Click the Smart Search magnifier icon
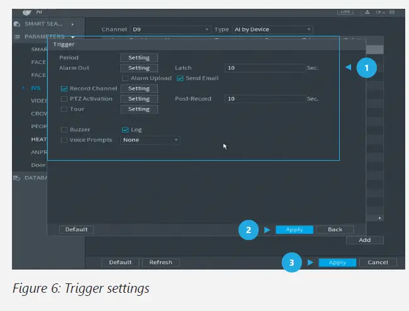Screen dimensions: 409x311 [x=17, y=24]
